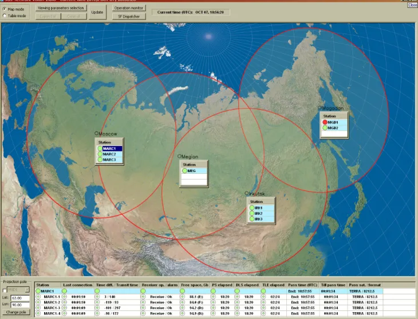Image resolution: width=418 pixels, height=319 pixels.
Task: Click MARC1-2 Free space status icon
Action: (x=182, y=302)
